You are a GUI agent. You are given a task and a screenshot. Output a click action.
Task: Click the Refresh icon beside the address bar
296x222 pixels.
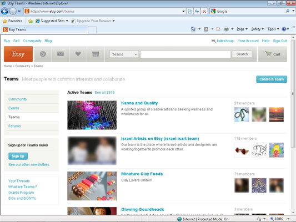coord(197,11)
